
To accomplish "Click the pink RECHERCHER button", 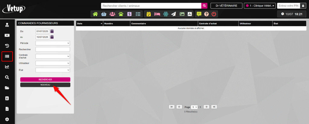I will click(x=45, y=79).
